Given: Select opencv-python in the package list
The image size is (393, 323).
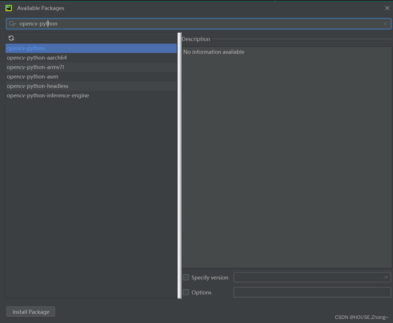Looking at the screenshot, I should coord(26,48).
